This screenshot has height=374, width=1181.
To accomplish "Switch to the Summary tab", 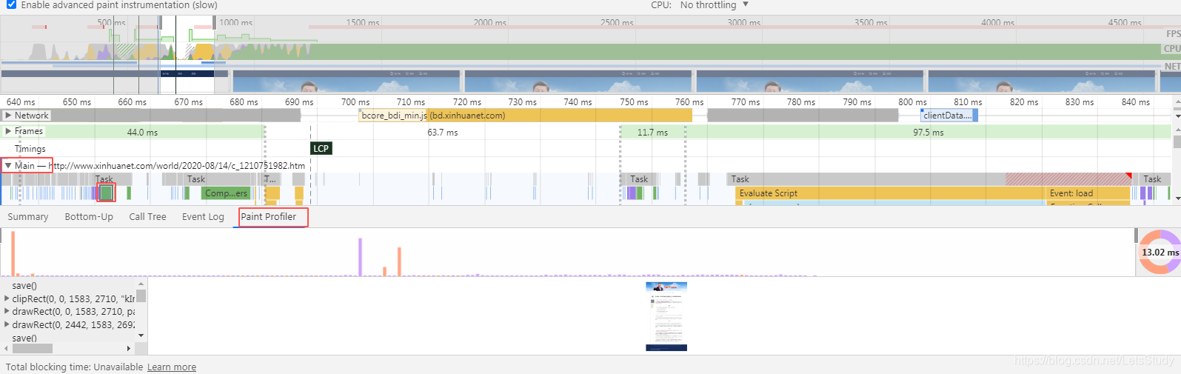I will (28, 217).
